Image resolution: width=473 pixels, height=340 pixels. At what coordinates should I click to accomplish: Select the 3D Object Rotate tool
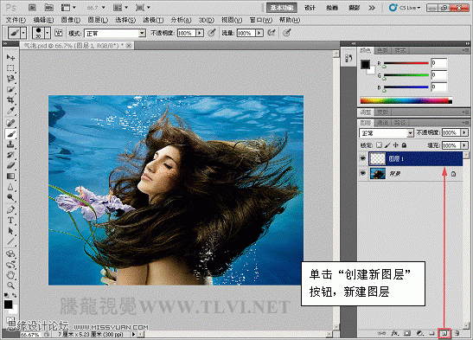(x=10, y=253)
